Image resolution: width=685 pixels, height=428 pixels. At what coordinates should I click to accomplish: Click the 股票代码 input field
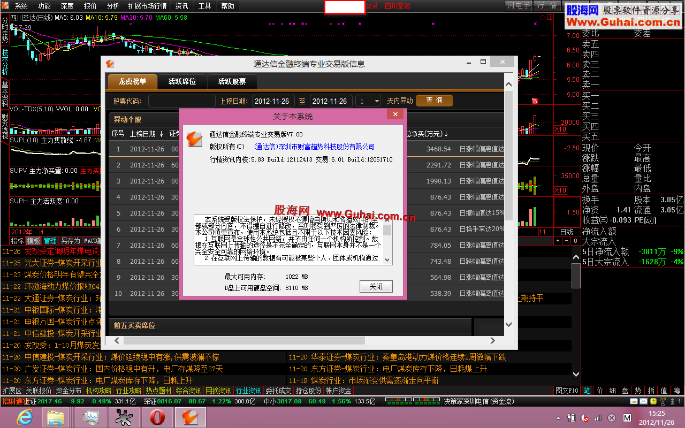(x=182, y=101)
